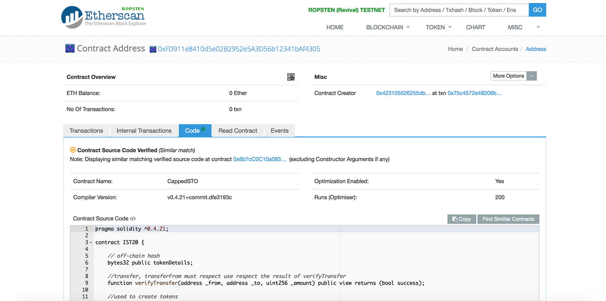Go to HOME in navigation
The image size is (606, 301).
(x=335, y=27)
